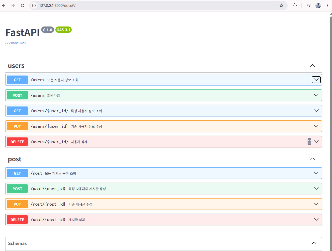Click the POST badge of /users 회원가입
Screen dimensions: 332x251
click(x=17, y=95)
